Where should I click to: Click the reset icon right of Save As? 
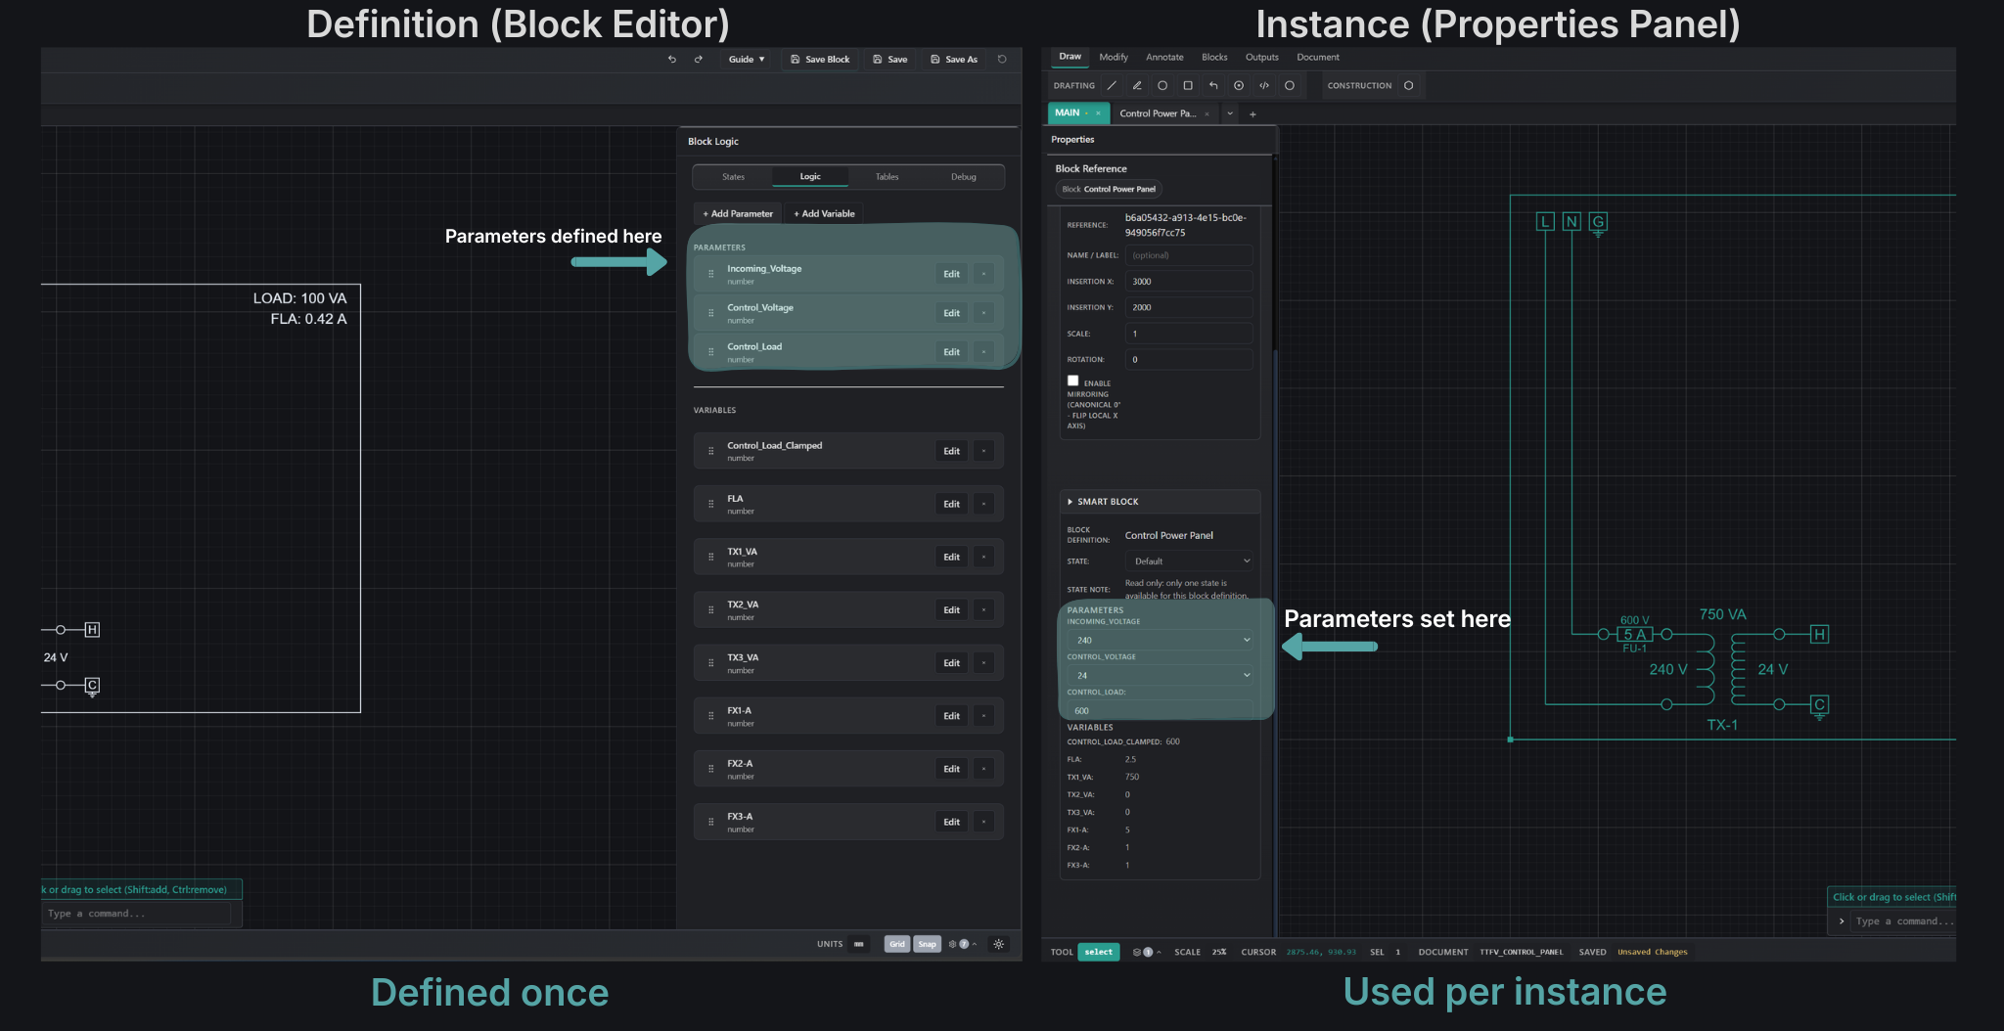coord(1002,60)
